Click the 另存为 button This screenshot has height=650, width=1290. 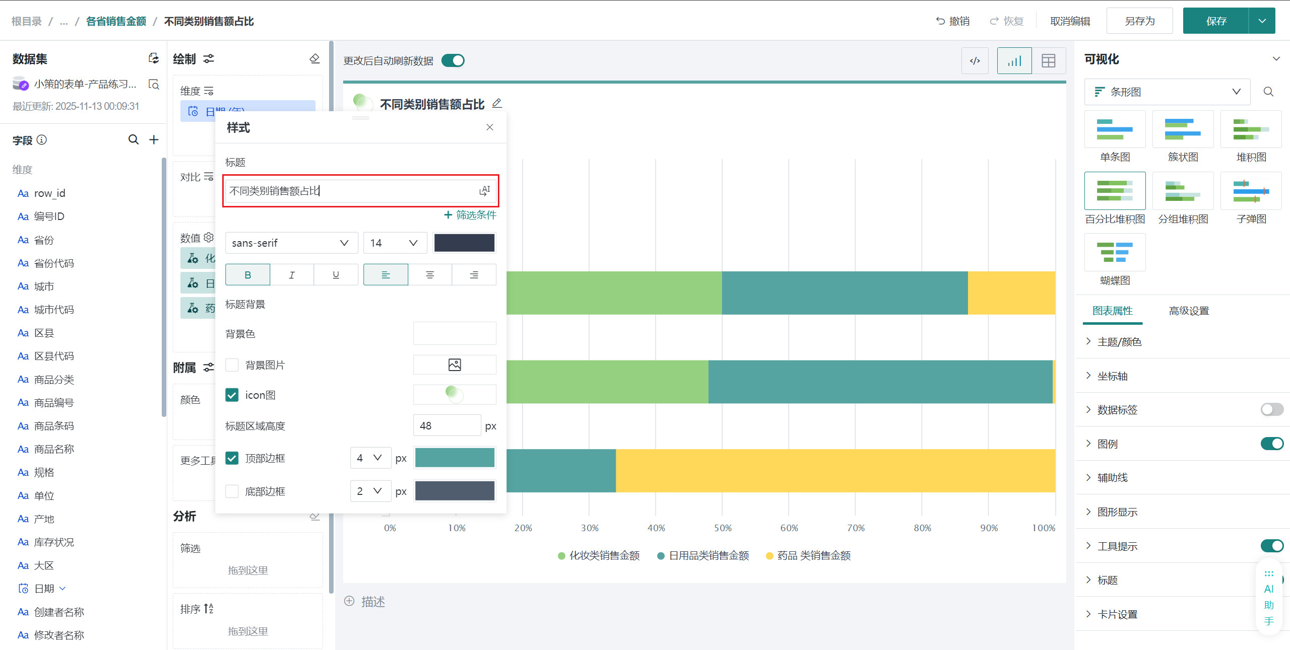(1139, 21)
